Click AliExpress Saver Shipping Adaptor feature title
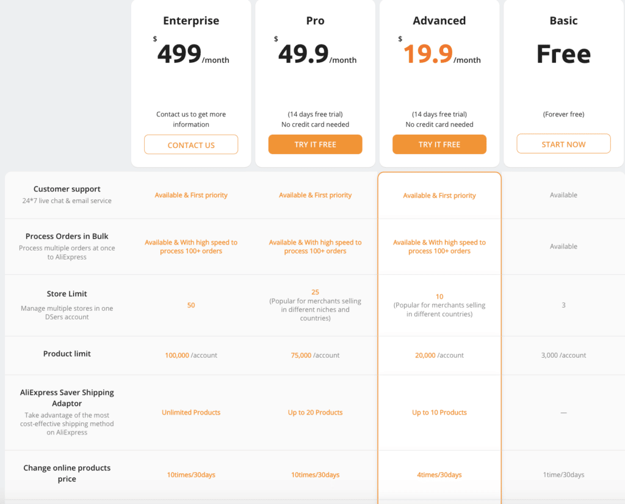The image size is (625, 504). point(67,398)
